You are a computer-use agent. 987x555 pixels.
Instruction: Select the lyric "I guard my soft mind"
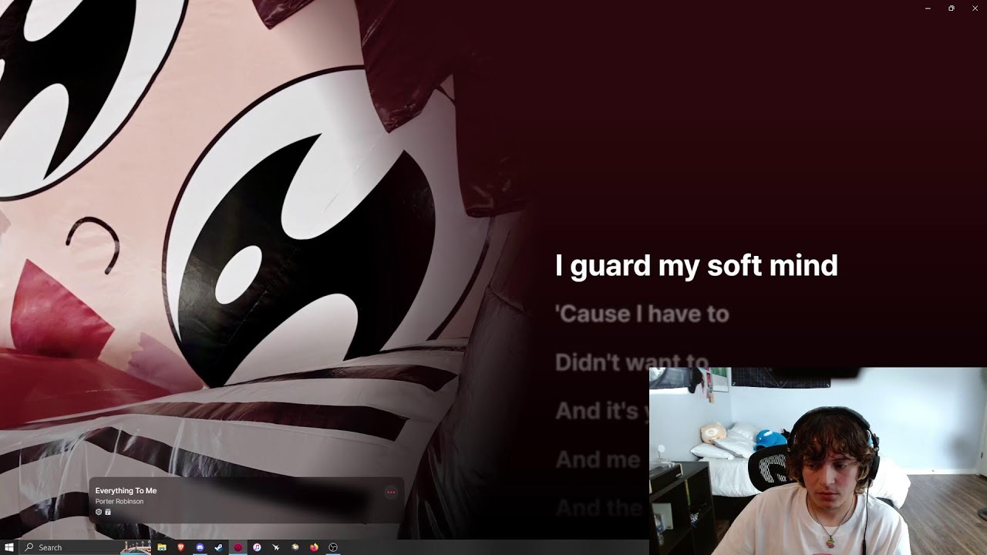point(696,265)
